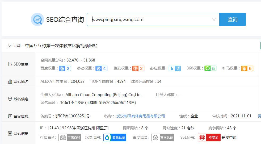Click the ICP number 鄂ICP备13008251号
The image size is (261, 144).
coord(73,116)
